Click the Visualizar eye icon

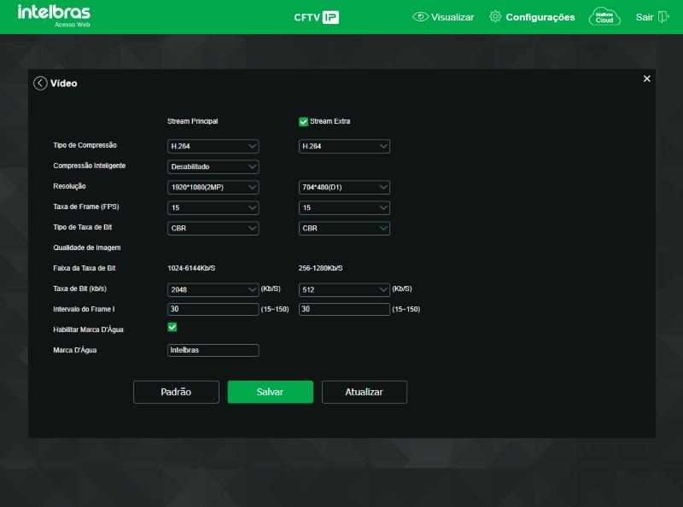420,17
